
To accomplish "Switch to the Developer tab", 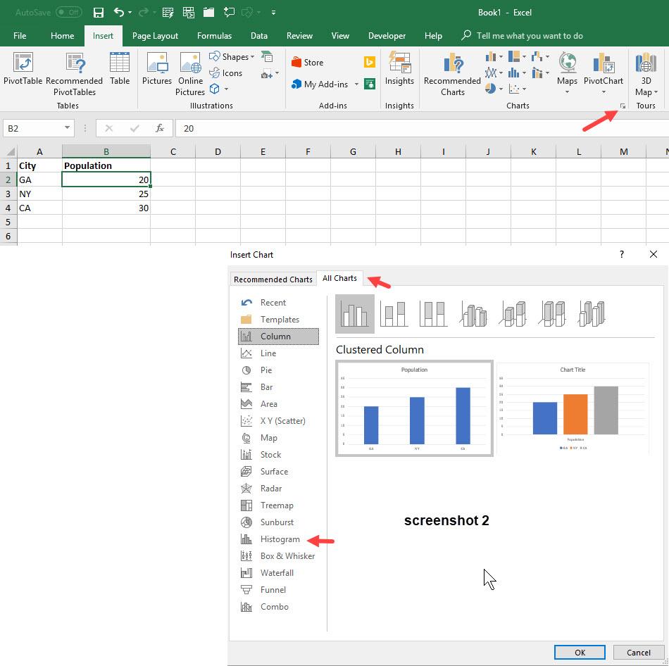I will [387, 36].
